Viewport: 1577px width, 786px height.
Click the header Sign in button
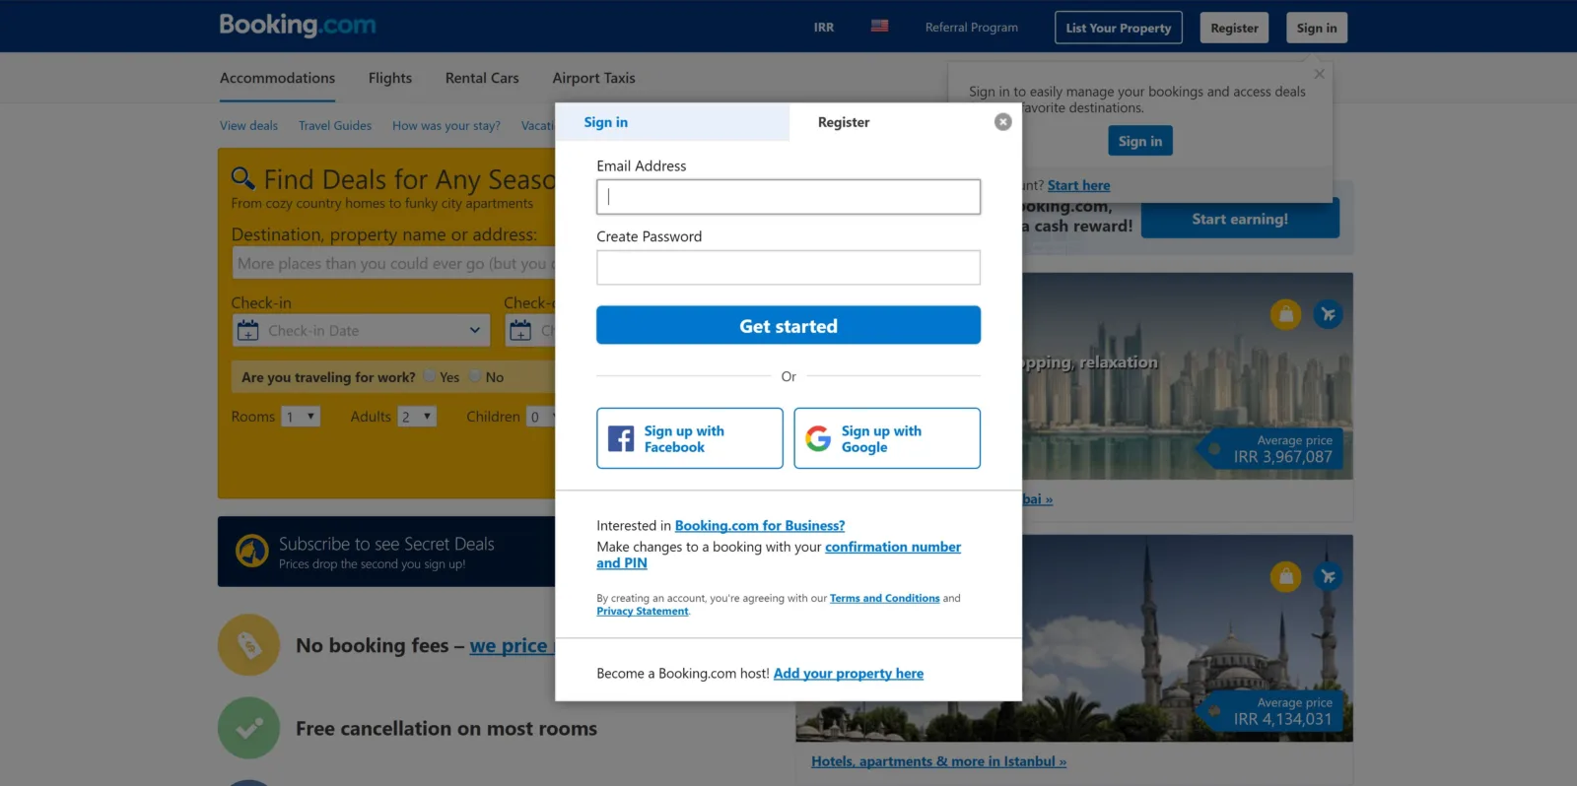(x=1317, y=28)
